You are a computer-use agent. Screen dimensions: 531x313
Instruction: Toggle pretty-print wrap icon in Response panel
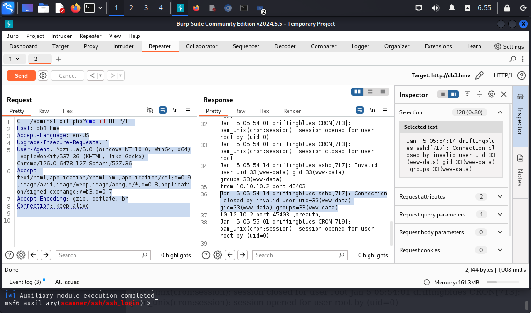(360, 111)
